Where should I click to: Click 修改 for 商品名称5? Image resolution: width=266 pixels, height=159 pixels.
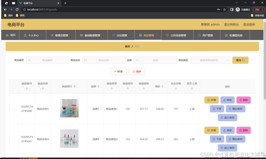pos(227,100)
